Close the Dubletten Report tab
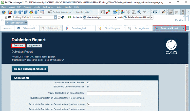 (x=183, y=28)
